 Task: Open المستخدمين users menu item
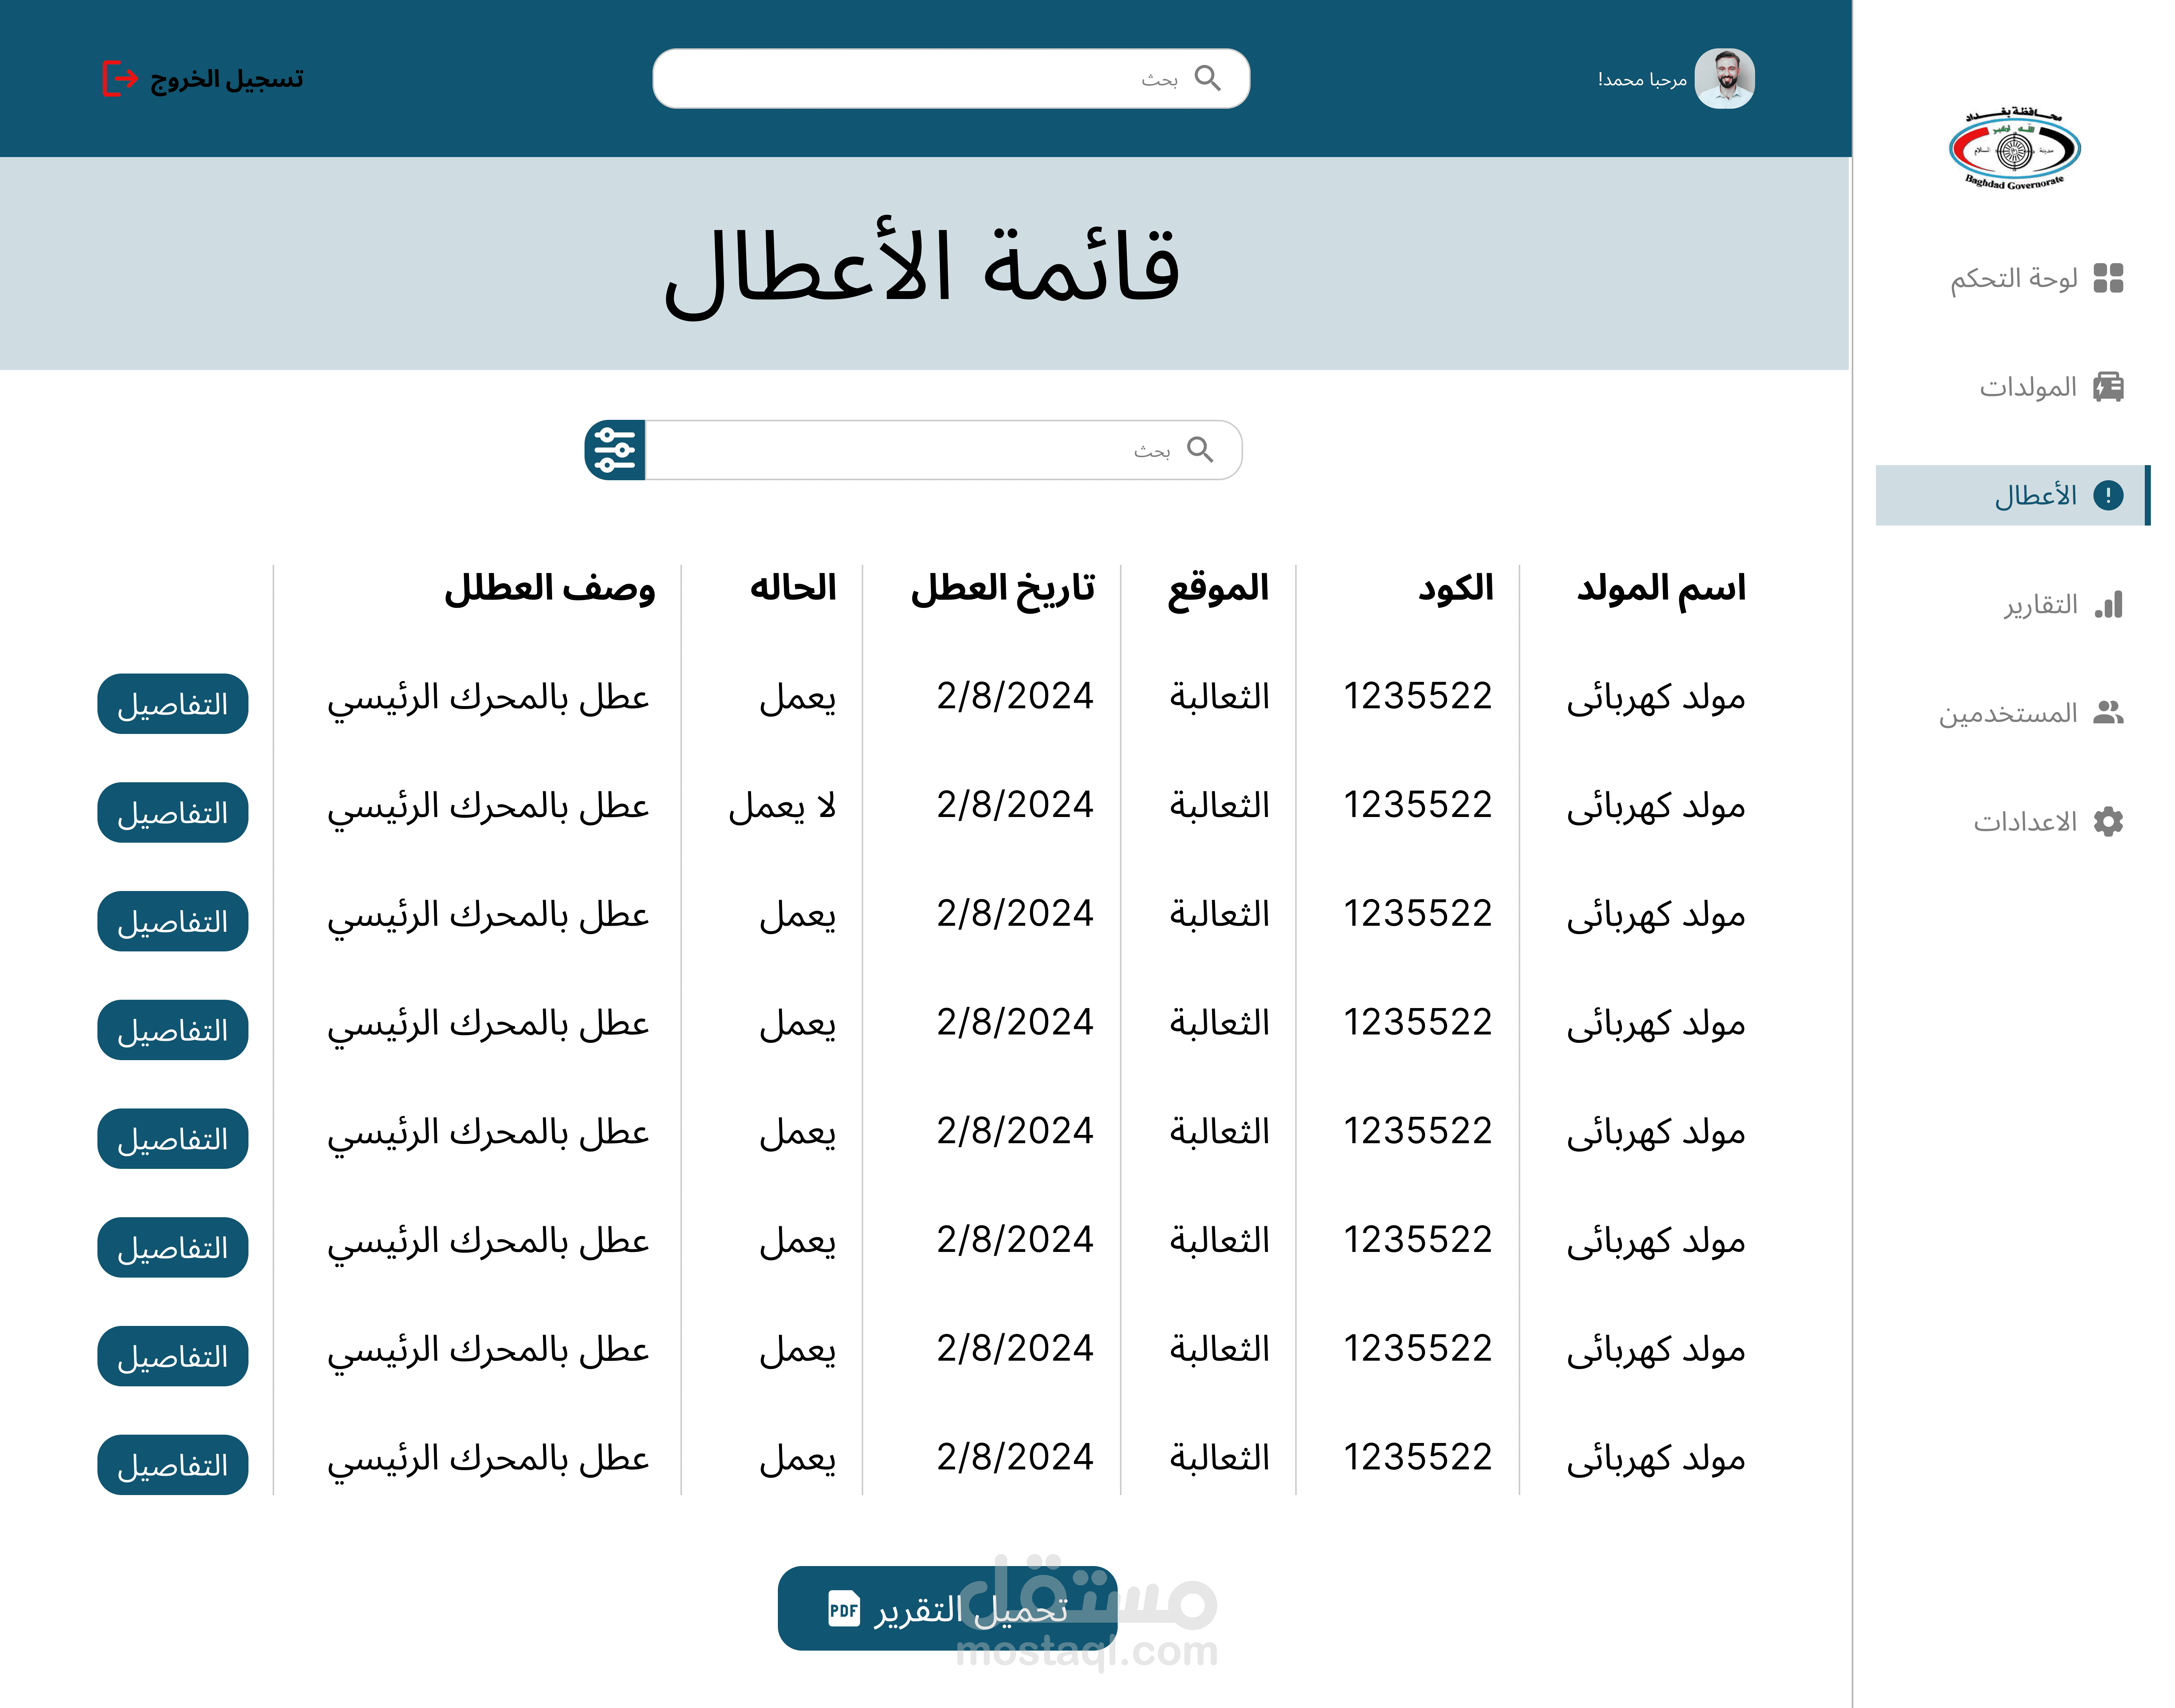2008,713
